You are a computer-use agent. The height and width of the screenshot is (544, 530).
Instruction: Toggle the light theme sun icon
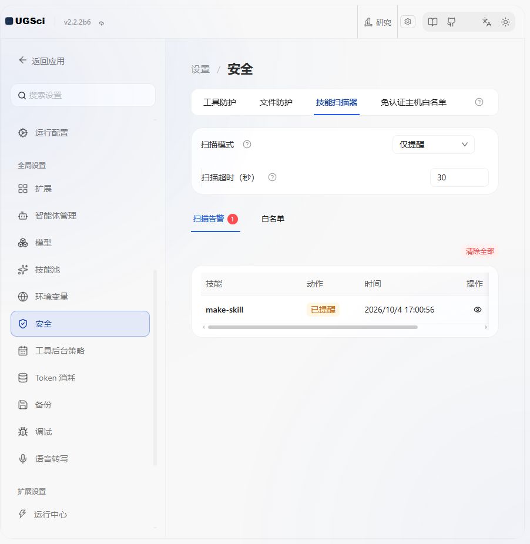(x=505, y=22)
